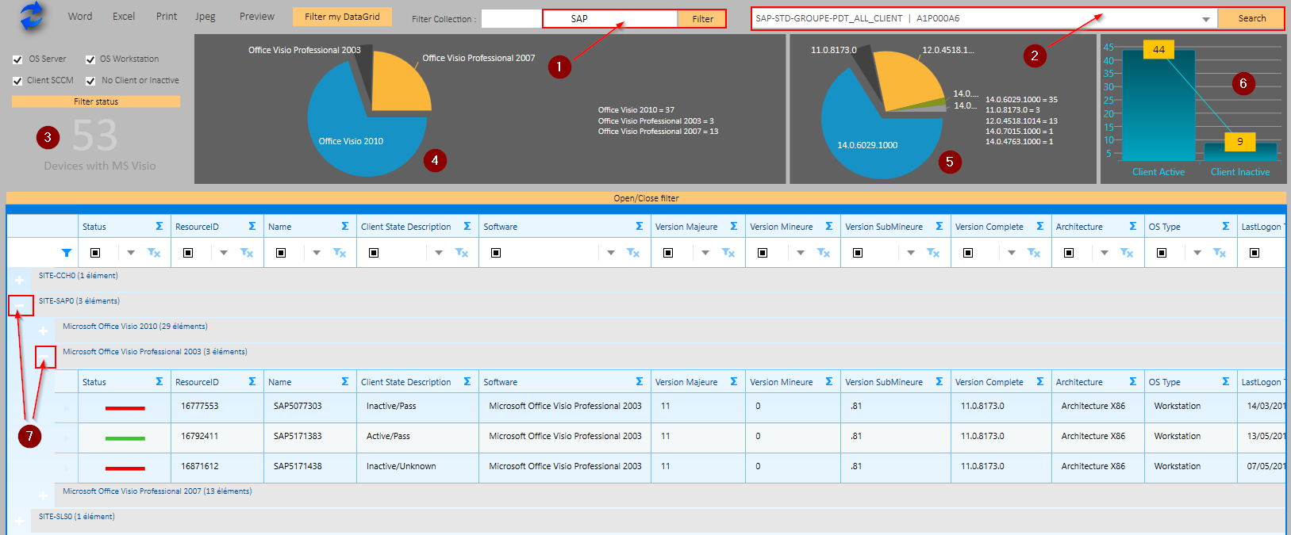Click the Search button
Image resolution: width=1291 pixels, height=535 pixels.
point(1251,18)
